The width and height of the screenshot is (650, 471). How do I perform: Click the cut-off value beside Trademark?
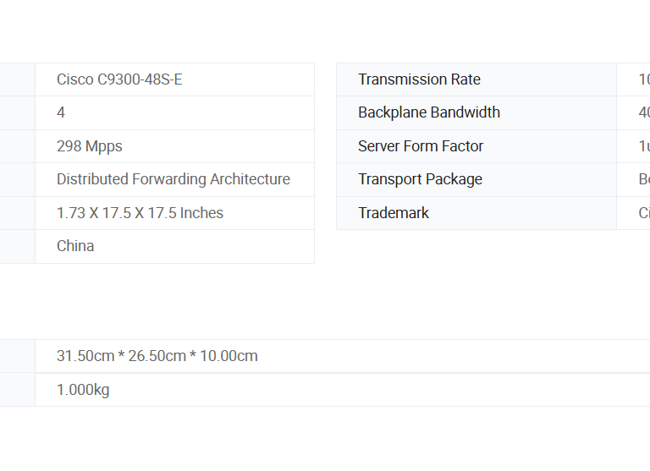[x=643, y=213]
